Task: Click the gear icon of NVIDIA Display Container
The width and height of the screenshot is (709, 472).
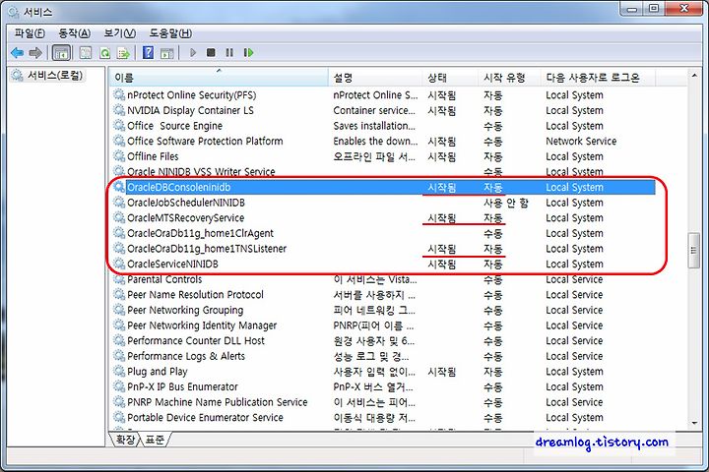Action: 119,110
